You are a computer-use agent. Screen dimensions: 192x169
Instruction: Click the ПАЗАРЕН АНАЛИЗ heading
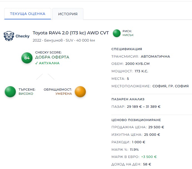(128, 99)
